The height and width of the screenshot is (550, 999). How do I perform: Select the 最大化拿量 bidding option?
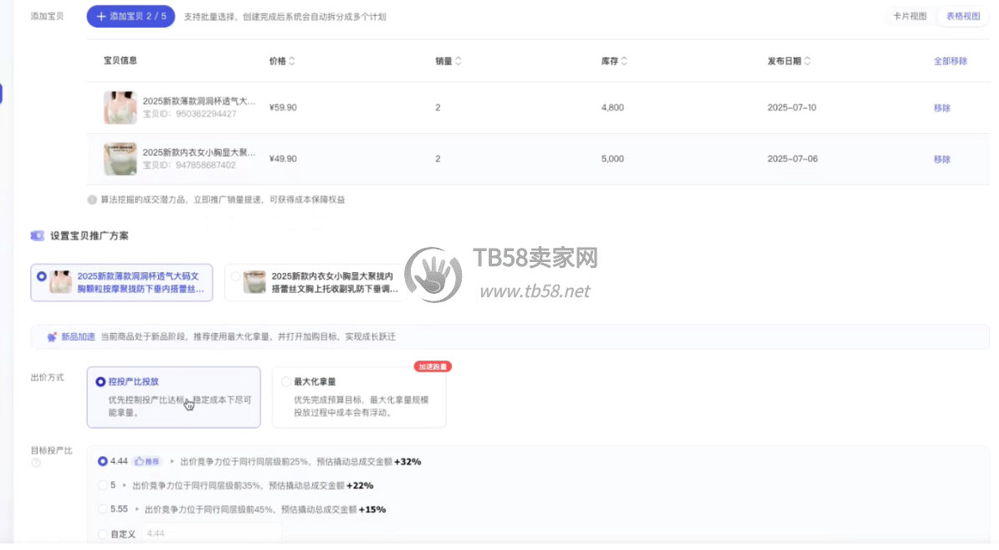(x=286, y=382)
